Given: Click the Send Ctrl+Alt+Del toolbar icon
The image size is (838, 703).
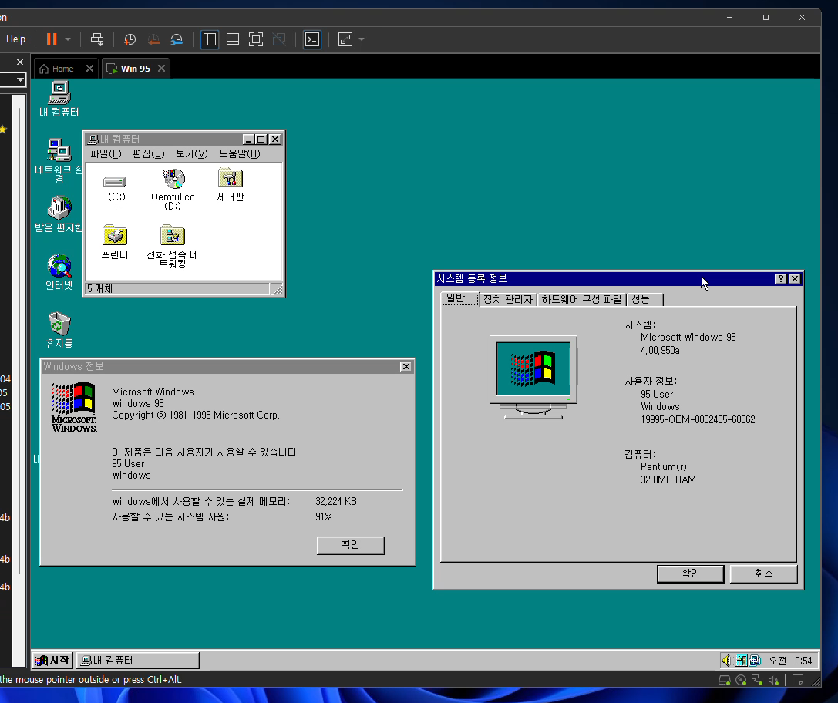Looking at the screenshot, I should (x=97, y=39).
